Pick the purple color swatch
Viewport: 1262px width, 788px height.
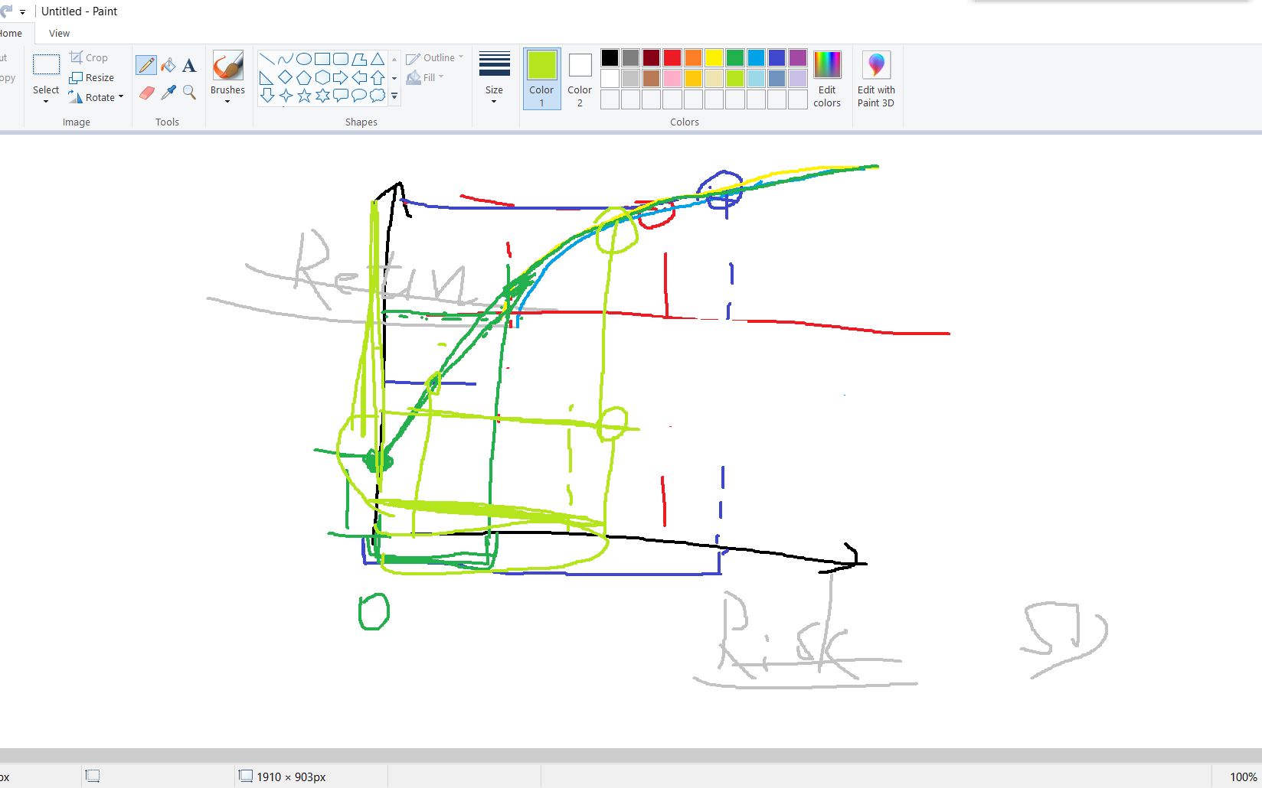point(798,58)
